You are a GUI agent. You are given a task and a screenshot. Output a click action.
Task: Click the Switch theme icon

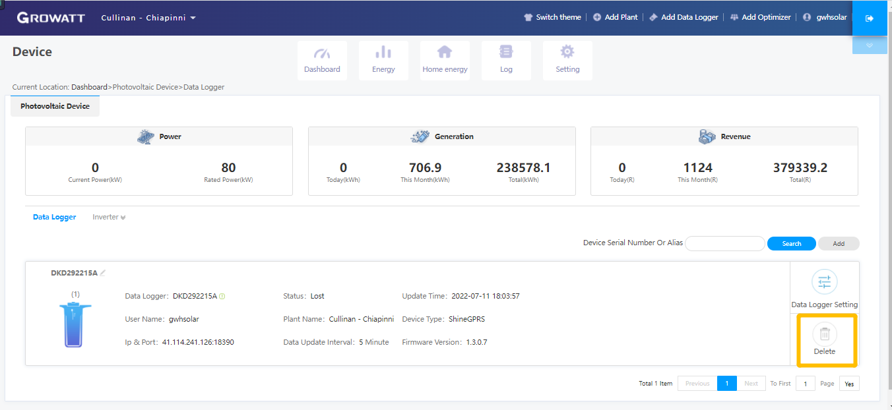click(x=528, y=17)
